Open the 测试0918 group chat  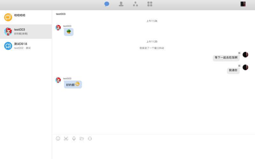tap(26, 46)
